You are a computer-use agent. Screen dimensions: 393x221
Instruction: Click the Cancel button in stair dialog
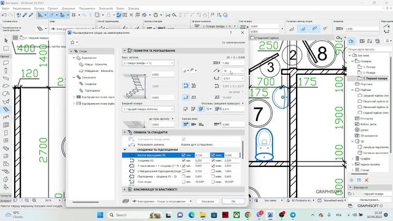[208, 201]
